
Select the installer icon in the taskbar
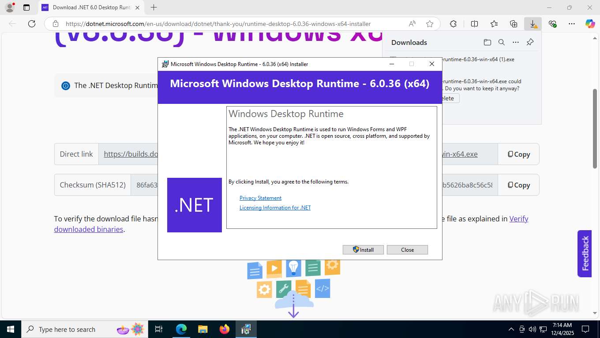(x=246, y=329)
